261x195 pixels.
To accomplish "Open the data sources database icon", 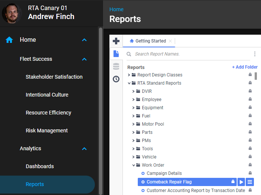I will [116, 66].
